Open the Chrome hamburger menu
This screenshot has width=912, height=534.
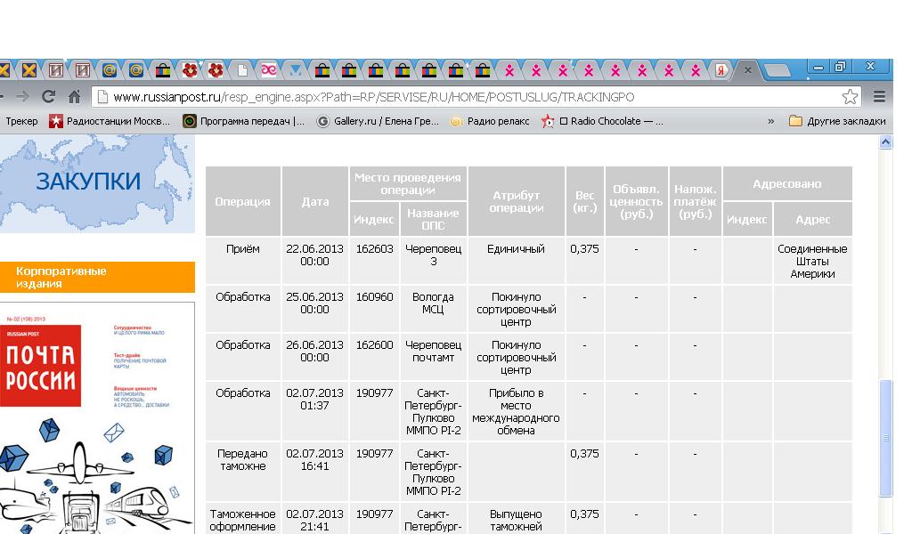pos(879,96)
